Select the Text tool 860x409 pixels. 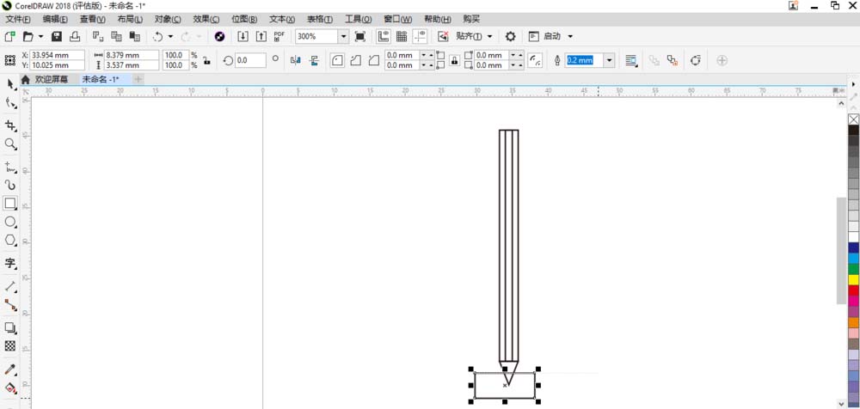click(x=10, y=263)
